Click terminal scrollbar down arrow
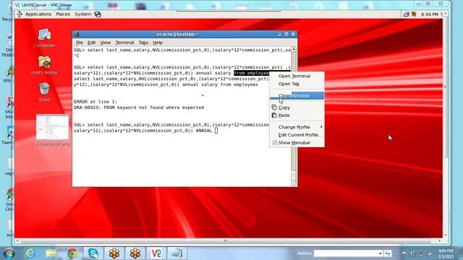This screenshot has height=260, width=463. [x=294, y=183]
